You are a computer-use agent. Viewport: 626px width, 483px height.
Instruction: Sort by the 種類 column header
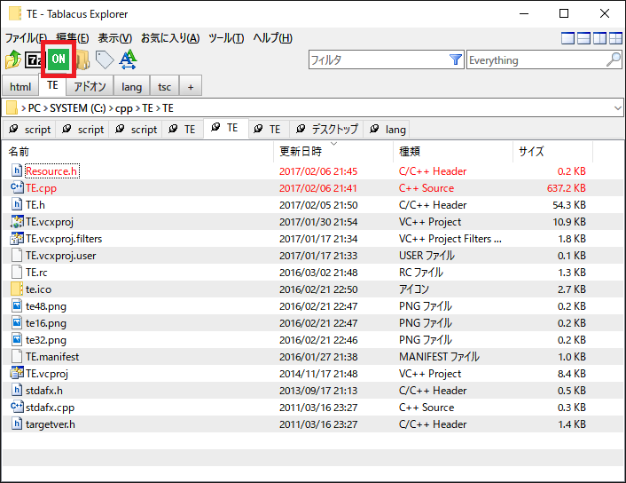453,152
